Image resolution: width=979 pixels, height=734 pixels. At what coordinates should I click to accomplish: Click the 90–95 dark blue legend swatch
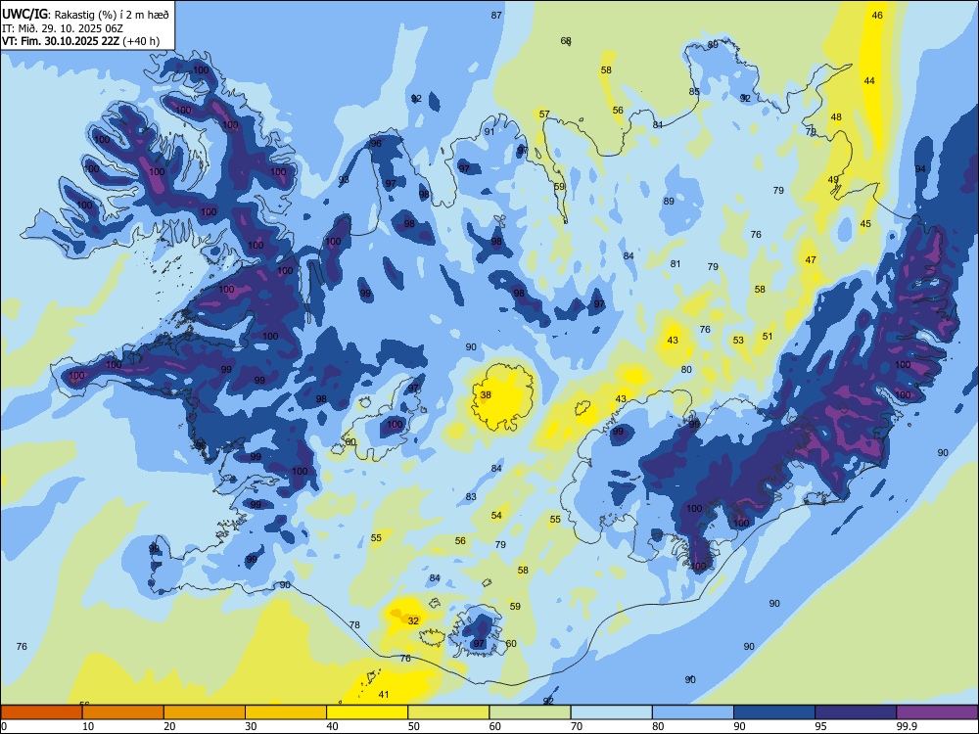tap(774, 712)
